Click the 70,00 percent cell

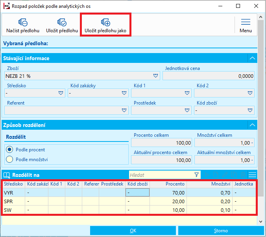pyautogui.click(x=168, y=193)
